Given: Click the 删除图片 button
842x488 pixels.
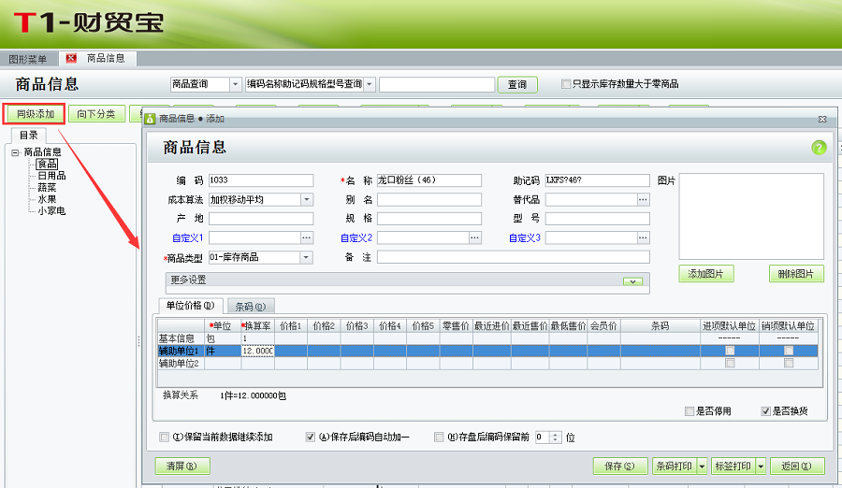Looking at the screenshot, I should coord(796,274).
